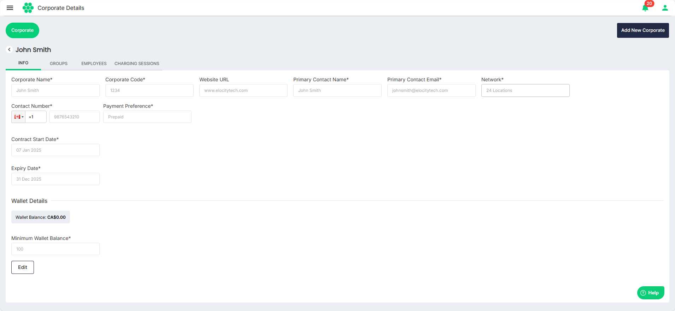Viewport: 675px width, 311px height.
Task: Click the green Corporate pill button
Action: (22, 30)
